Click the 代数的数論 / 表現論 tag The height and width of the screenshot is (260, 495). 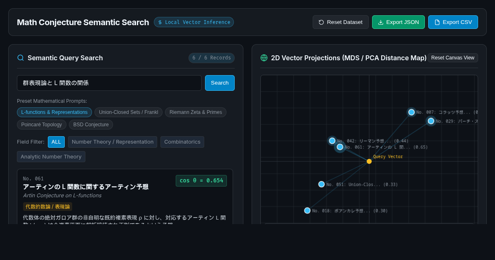click(48, 207)
